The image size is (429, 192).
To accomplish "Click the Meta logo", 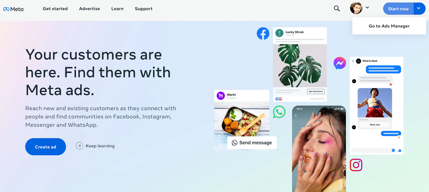I will (13, 9).
